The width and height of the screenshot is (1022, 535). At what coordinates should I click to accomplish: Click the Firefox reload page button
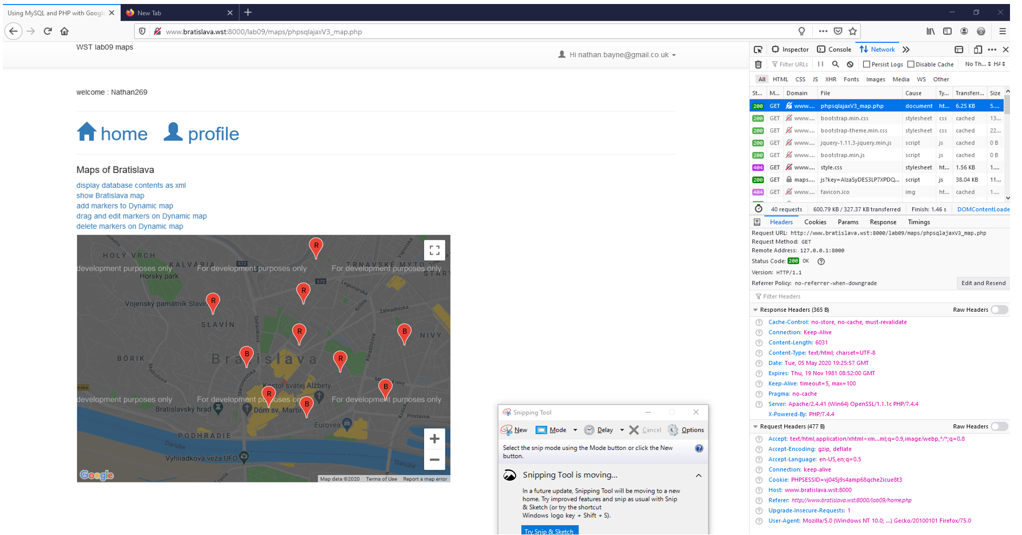point(47,31)
